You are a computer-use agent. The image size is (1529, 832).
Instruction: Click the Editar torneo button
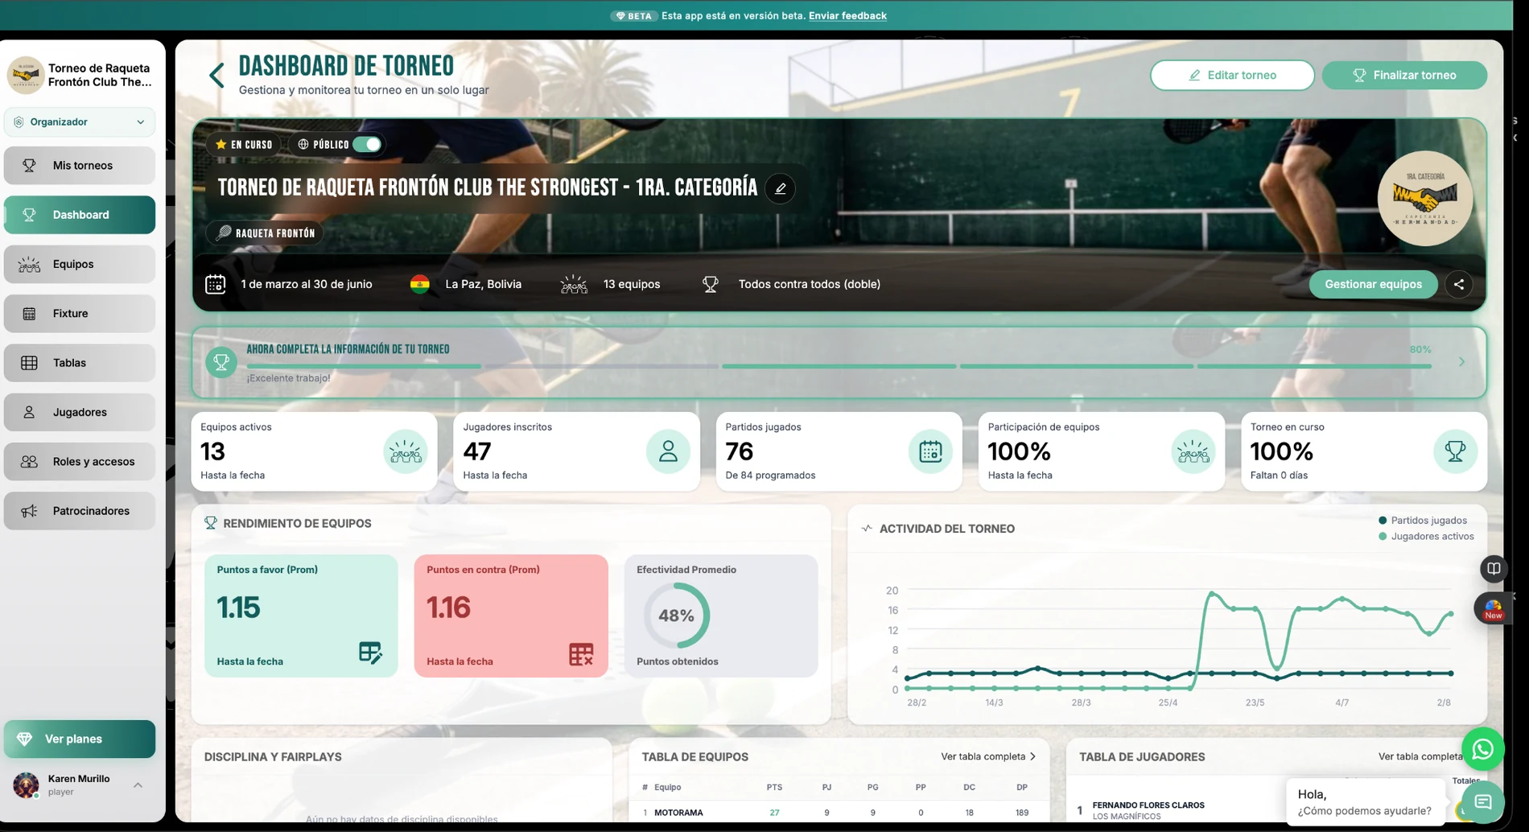pos(1232,76)
